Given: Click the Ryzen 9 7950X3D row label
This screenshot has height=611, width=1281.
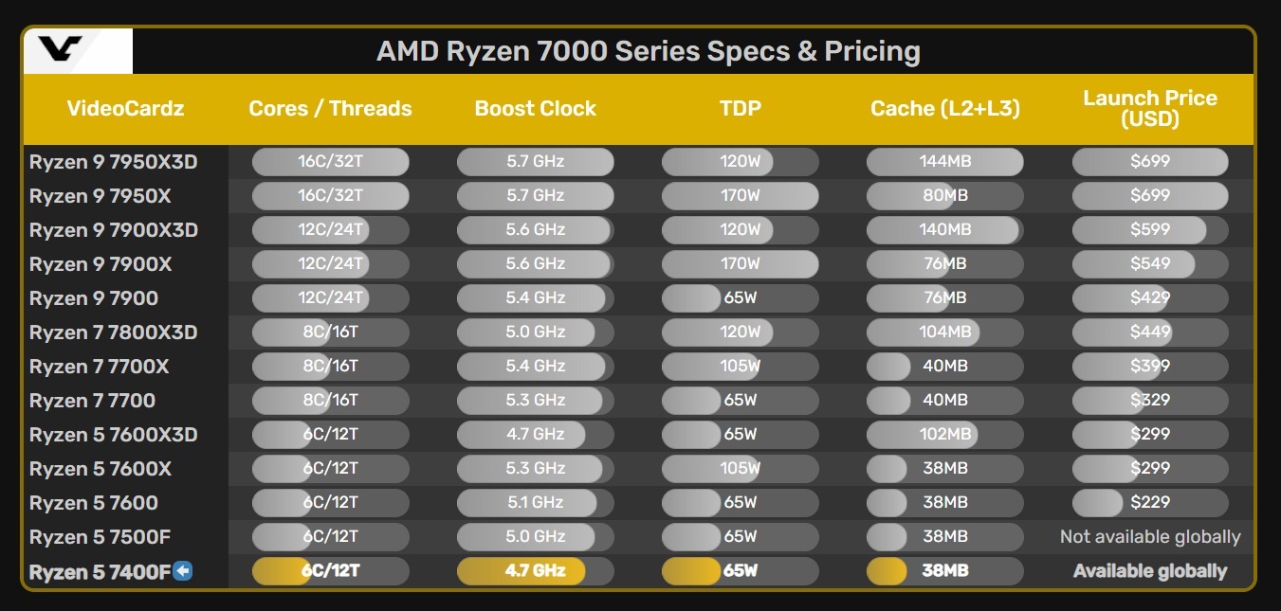Looking at the screenshot, I should point(113,162).
